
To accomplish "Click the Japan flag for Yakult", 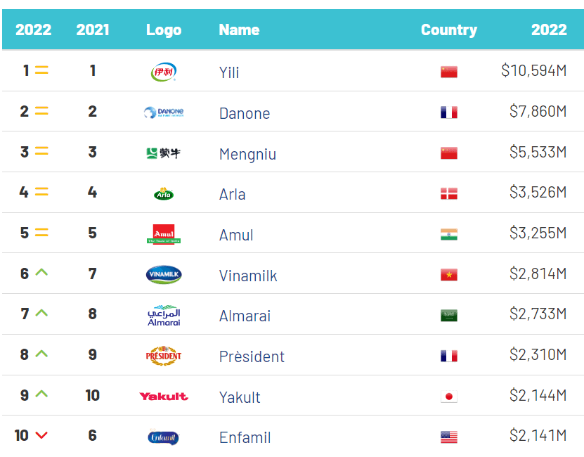I will (x=449, y=397).
